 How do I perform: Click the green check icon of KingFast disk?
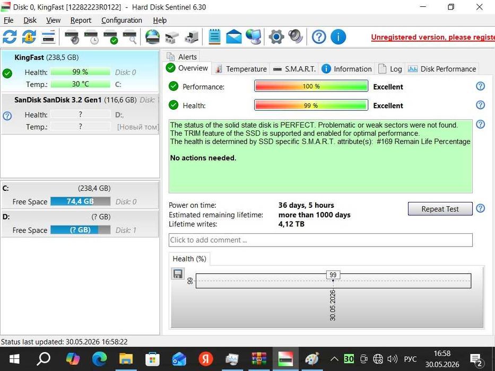point(7,73)
